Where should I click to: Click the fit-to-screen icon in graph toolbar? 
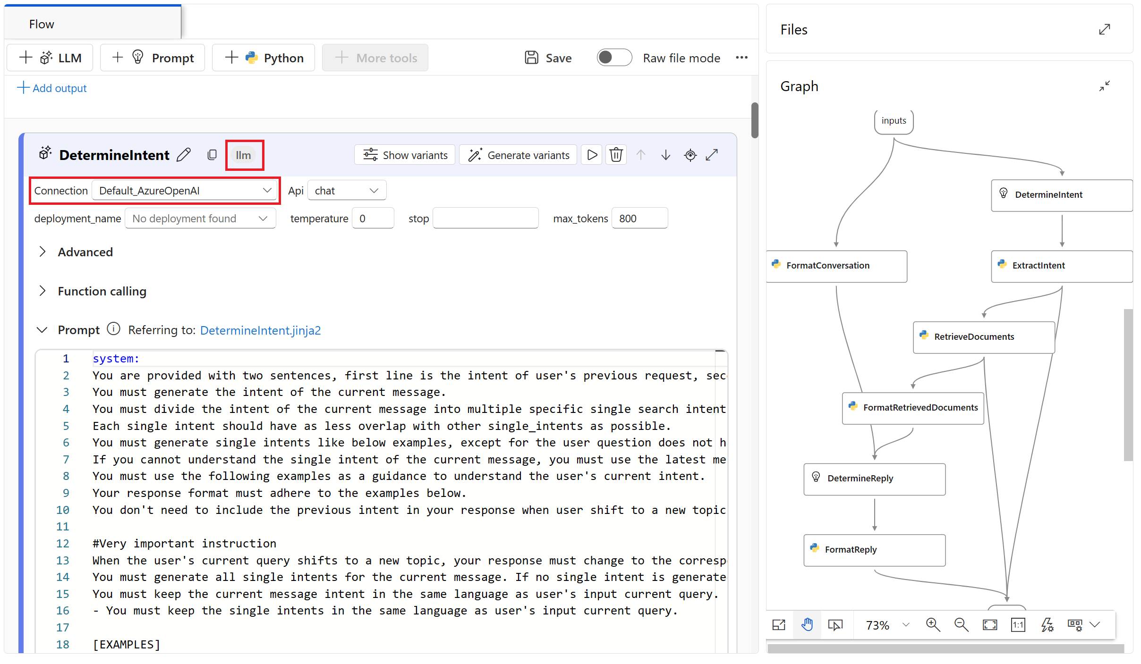[989, 625]
